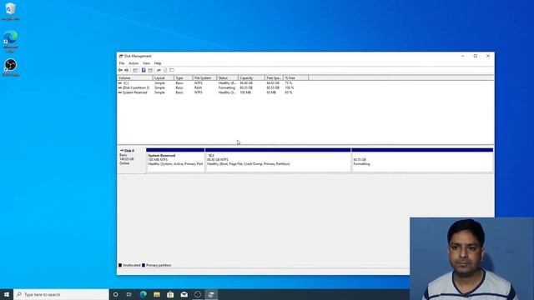Open Microsoft Edge from the taskbar
534x300 pixels.
tap(143, 294)
